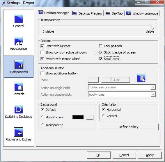The width and height of the screenshot is (165, 162).
Task: Toggle Switch with mouse wheel checkbox
Action: coord(42,59)
